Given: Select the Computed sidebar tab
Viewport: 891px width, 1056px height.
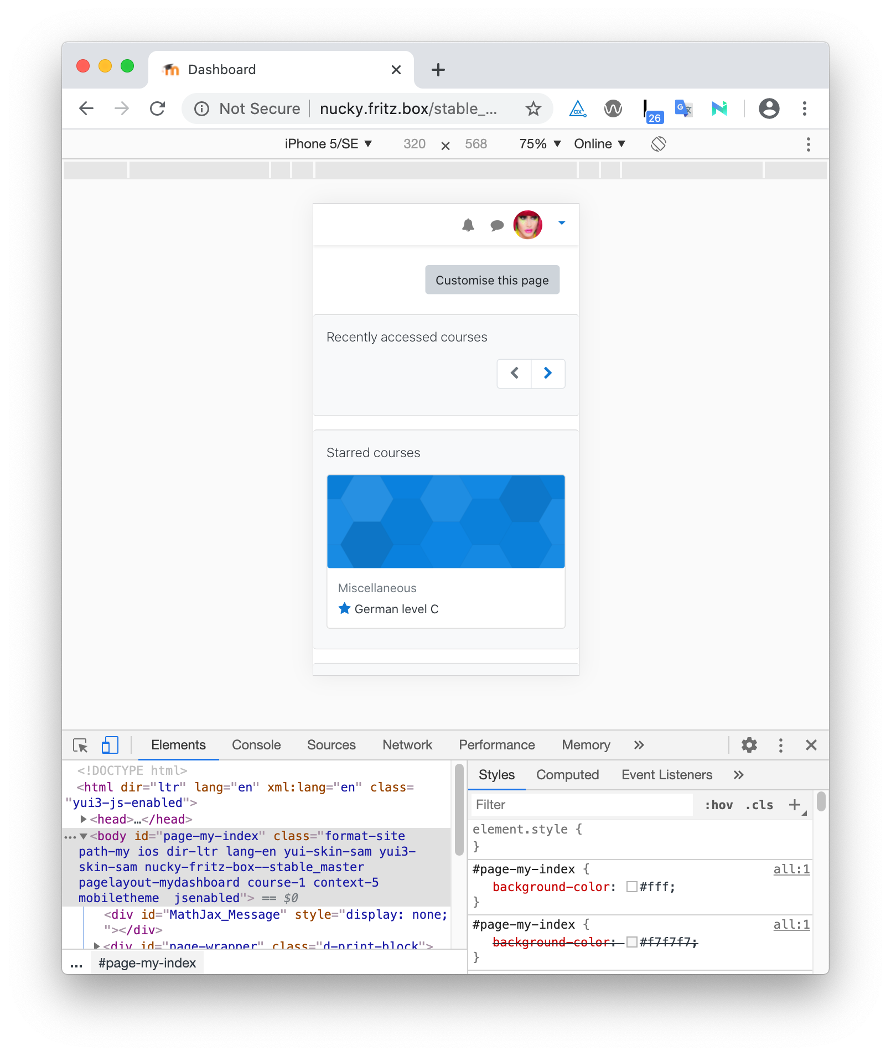Looking at the screenshot, I should 567,775.
